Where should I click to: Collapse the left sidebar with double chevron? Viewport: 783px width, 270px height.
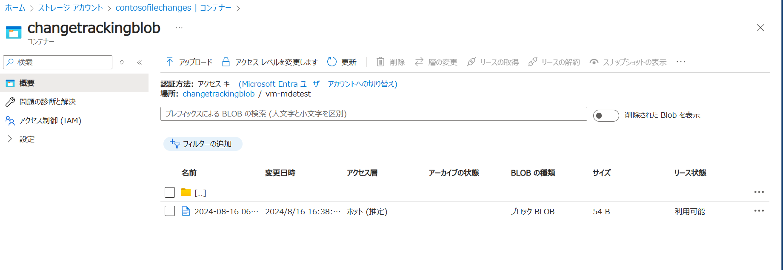[140, 63]
